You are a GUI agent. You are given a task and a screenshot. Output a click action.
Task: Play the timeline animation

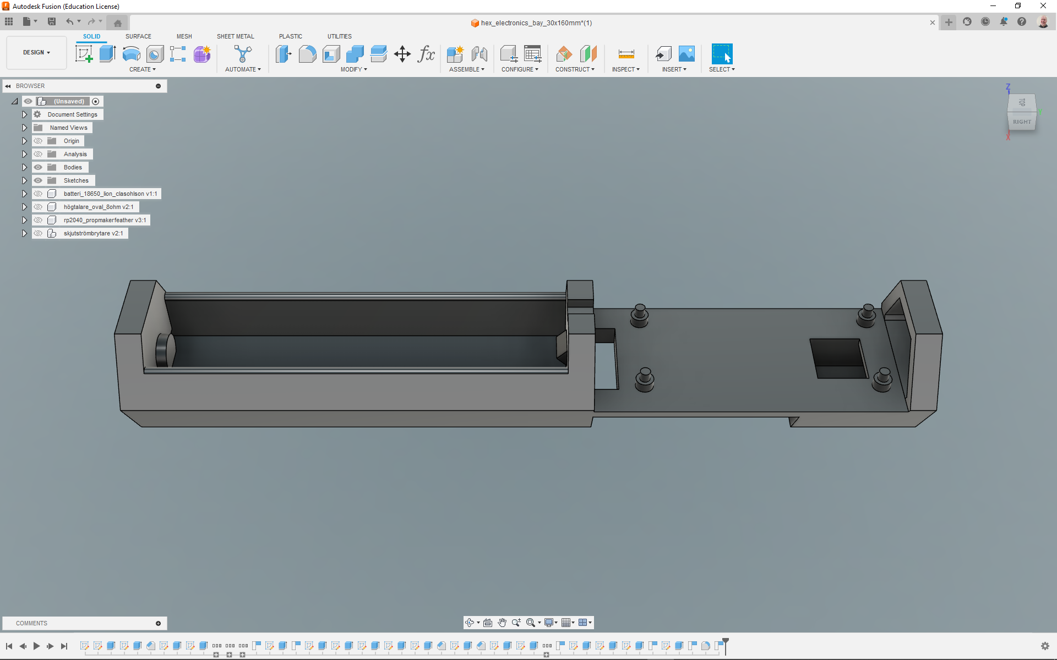pos(36,646)
